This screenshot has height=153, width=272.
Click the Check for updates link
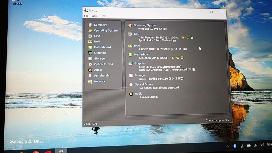(x=217, y=120)
